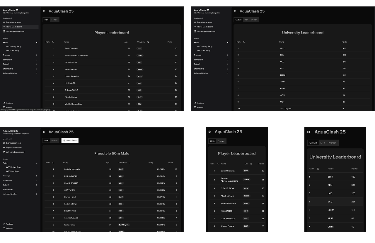Toggle sidebar icon in Freestyle 50m Male view

[44, 132]
